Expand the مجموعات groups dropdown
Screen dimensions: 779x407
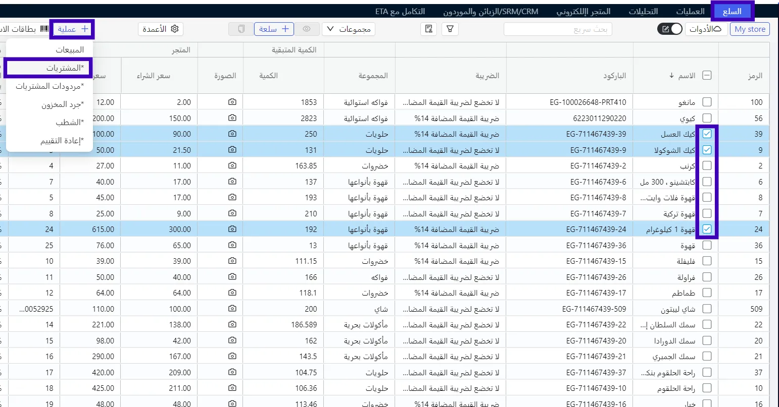pyautogui.click(x=349, y=29)
